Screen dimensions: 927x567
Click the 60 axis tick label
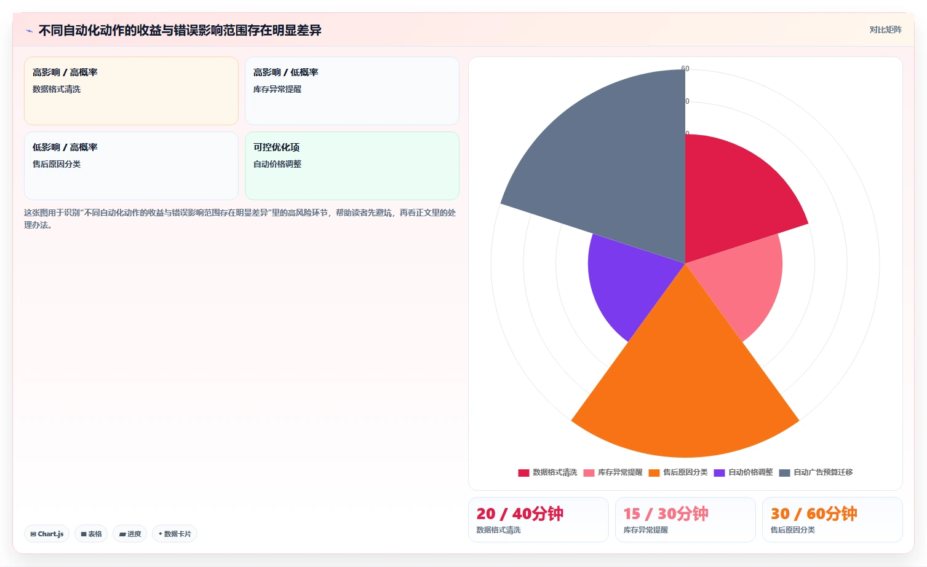click(685, 69)
